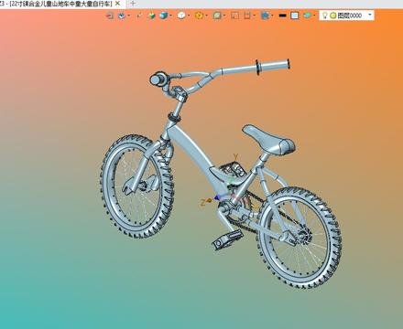Close the bicycle document tab

pos(117,4)
